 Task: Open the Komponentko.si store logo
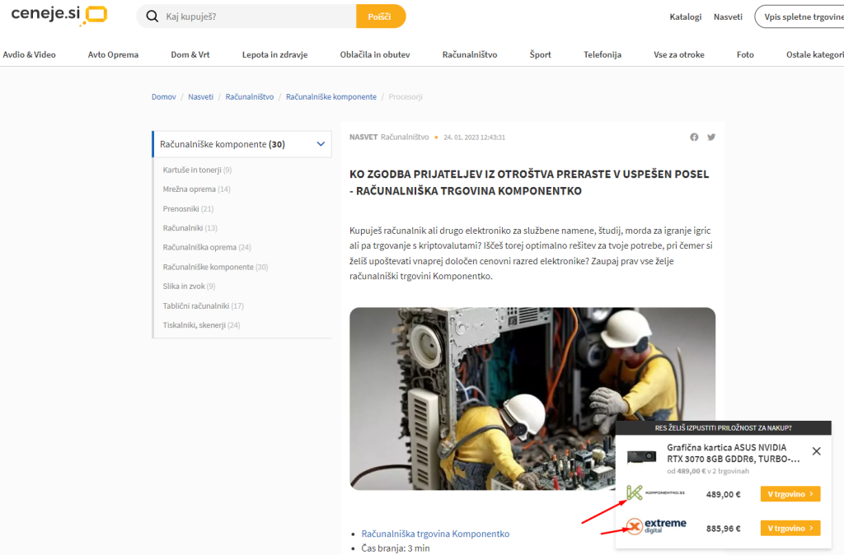coord(655,492)
